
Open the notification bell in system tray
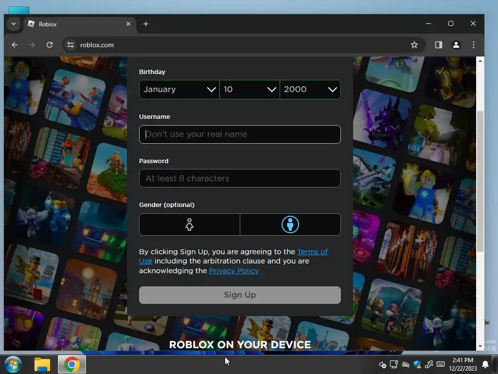[485, 364]
